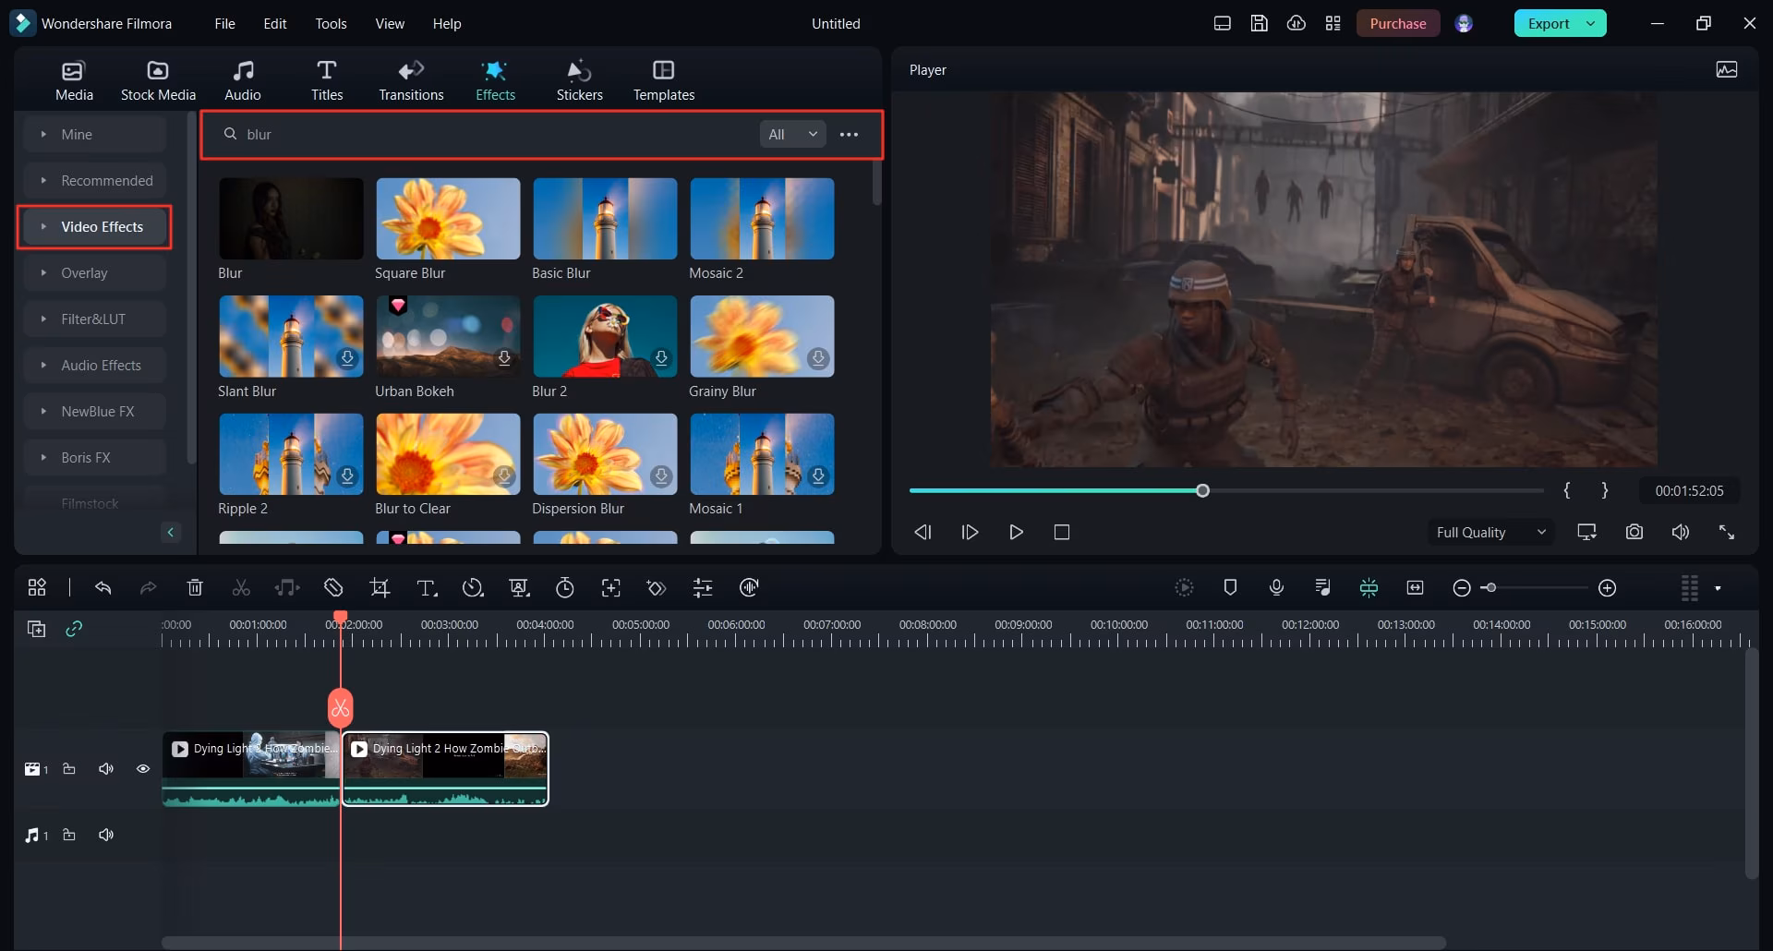Screen dimensions: 1773x951
Task: Take a snapshot with the camera icon
Action: [x=1634, y=533]
